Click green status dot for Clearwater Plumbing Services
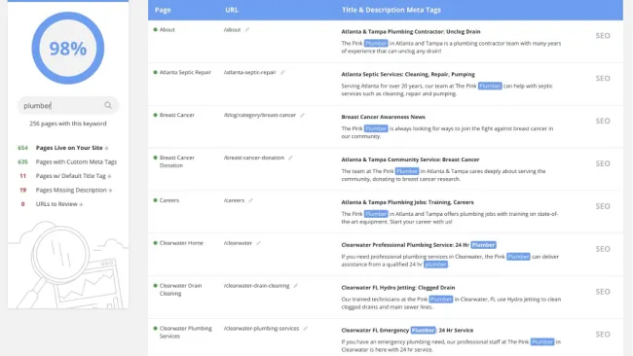This screenshot has width=633, height=356. pos(156,328)
